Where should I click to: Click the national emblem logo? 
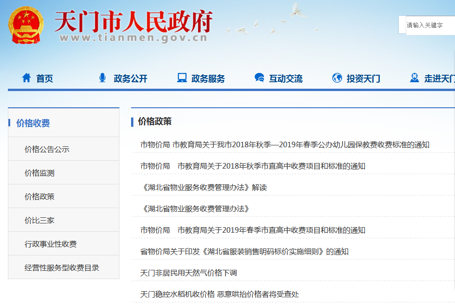[x=26, y=25]
